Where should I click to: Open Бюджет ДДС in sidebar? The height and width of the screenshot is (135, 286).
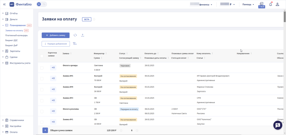pos(12,40)
